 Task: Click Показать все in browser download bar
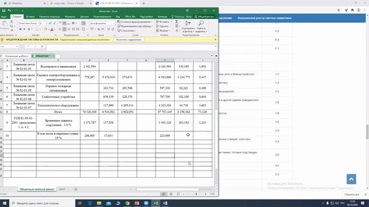[x=352, y=194]
